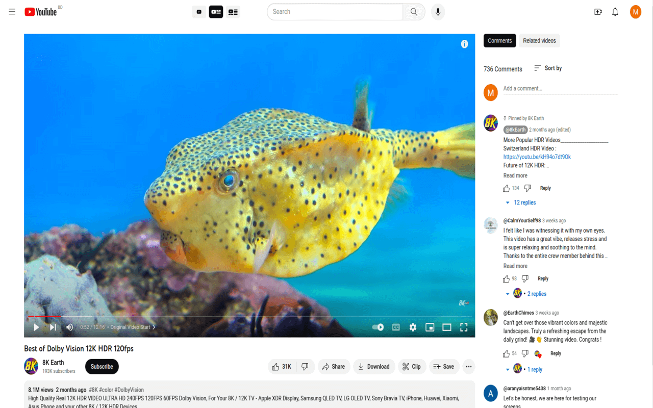Subscribe to the 8K Earth channel
Image resolution: width=653 pixels, height=408 pixels.
[x=102, y=366]
